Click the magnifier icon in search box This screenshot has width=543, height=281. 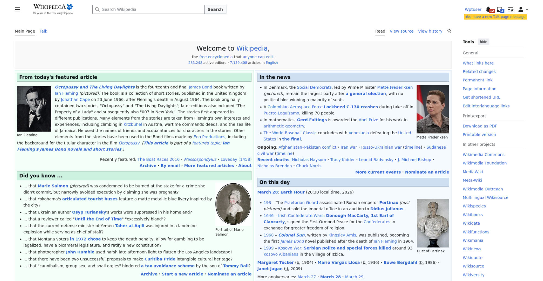click(x=97, y=9)
